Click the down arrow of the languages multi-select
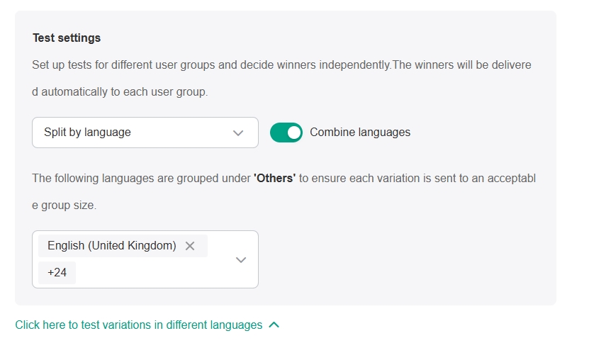 tap(241, 259)
